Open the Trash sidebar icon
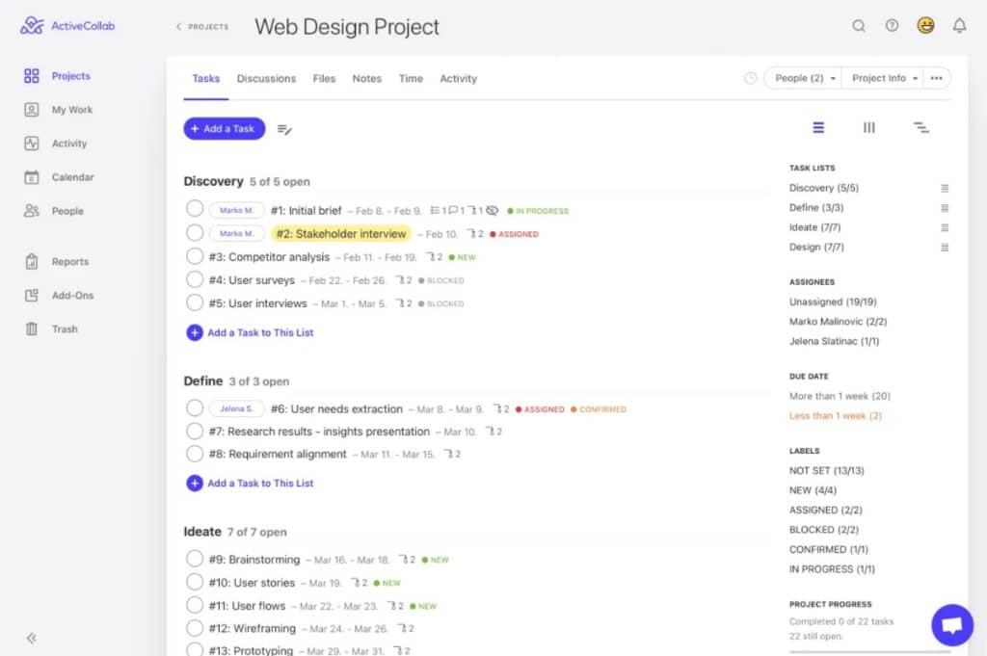 tap(32, 328)
